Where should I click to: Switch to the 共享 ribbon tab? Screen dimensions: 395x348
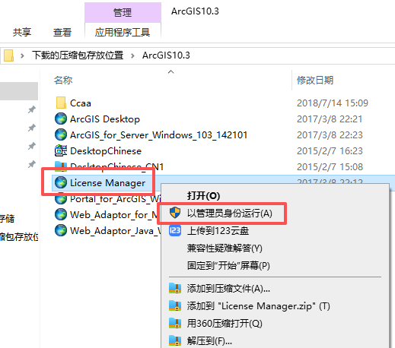[22, 32]
